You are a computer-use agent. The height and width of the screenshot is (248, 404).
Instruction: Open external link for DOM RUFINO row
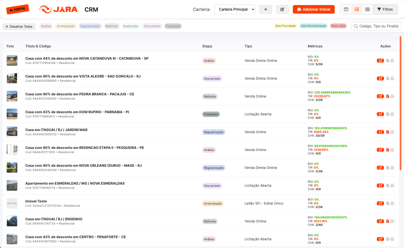click(x=380, y=114)
